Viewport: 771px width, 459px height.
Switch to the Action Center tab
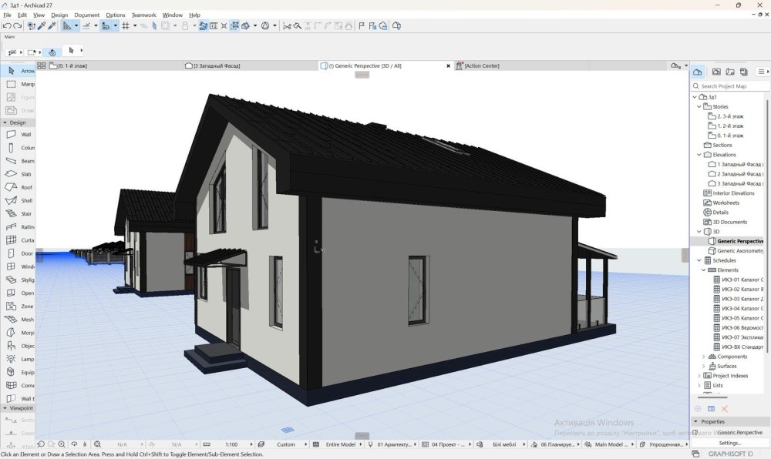click(x=481, y=66)
